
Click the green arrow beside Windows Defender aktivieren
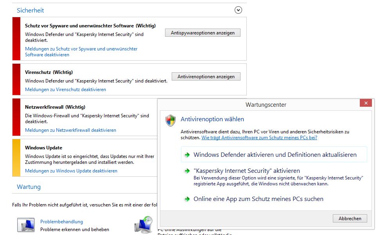187,155
